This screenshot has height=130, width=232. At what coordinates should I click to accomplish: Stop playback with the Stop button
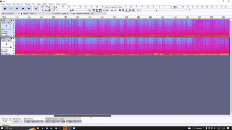tap(17, 9)
